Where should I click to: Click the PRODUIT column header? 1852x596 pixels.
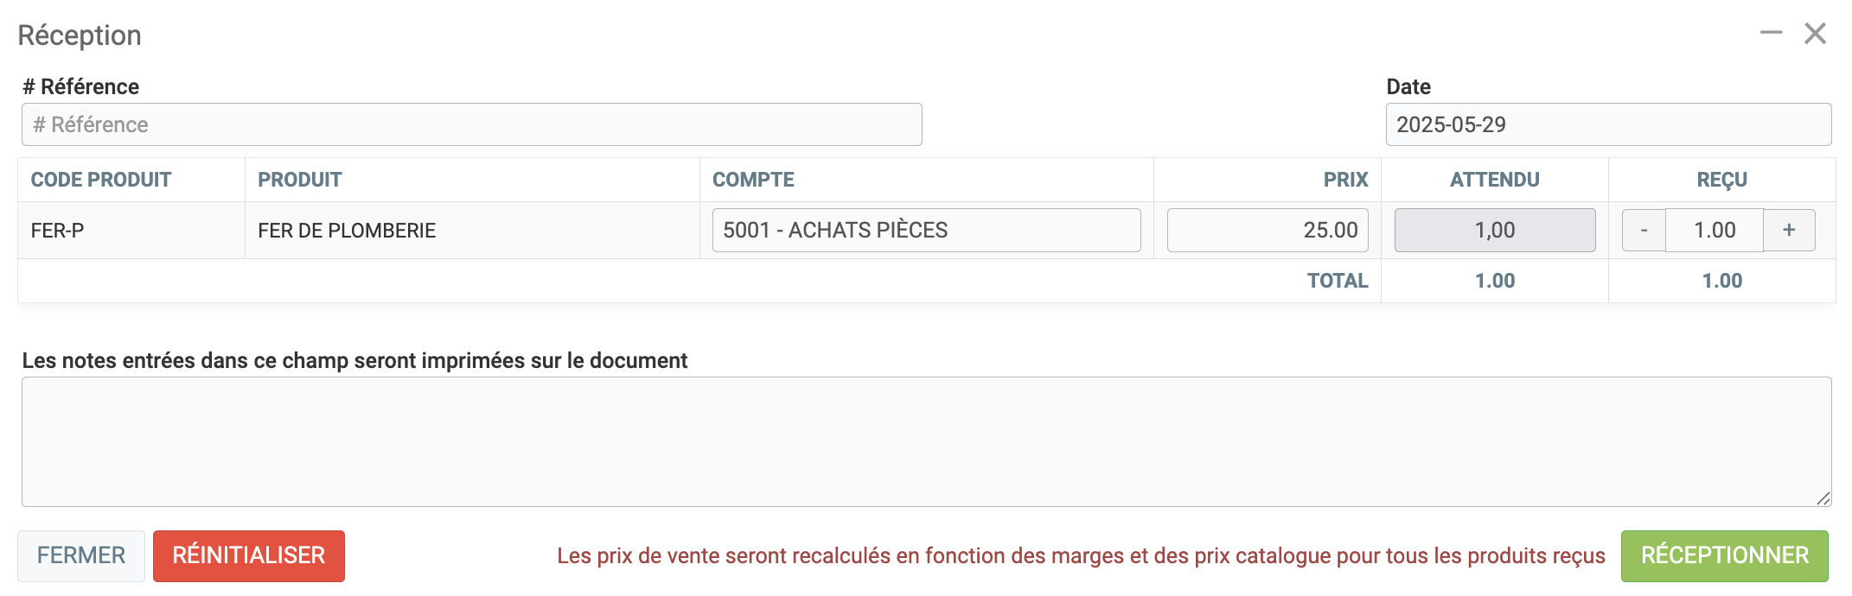[x=300, y=180]
